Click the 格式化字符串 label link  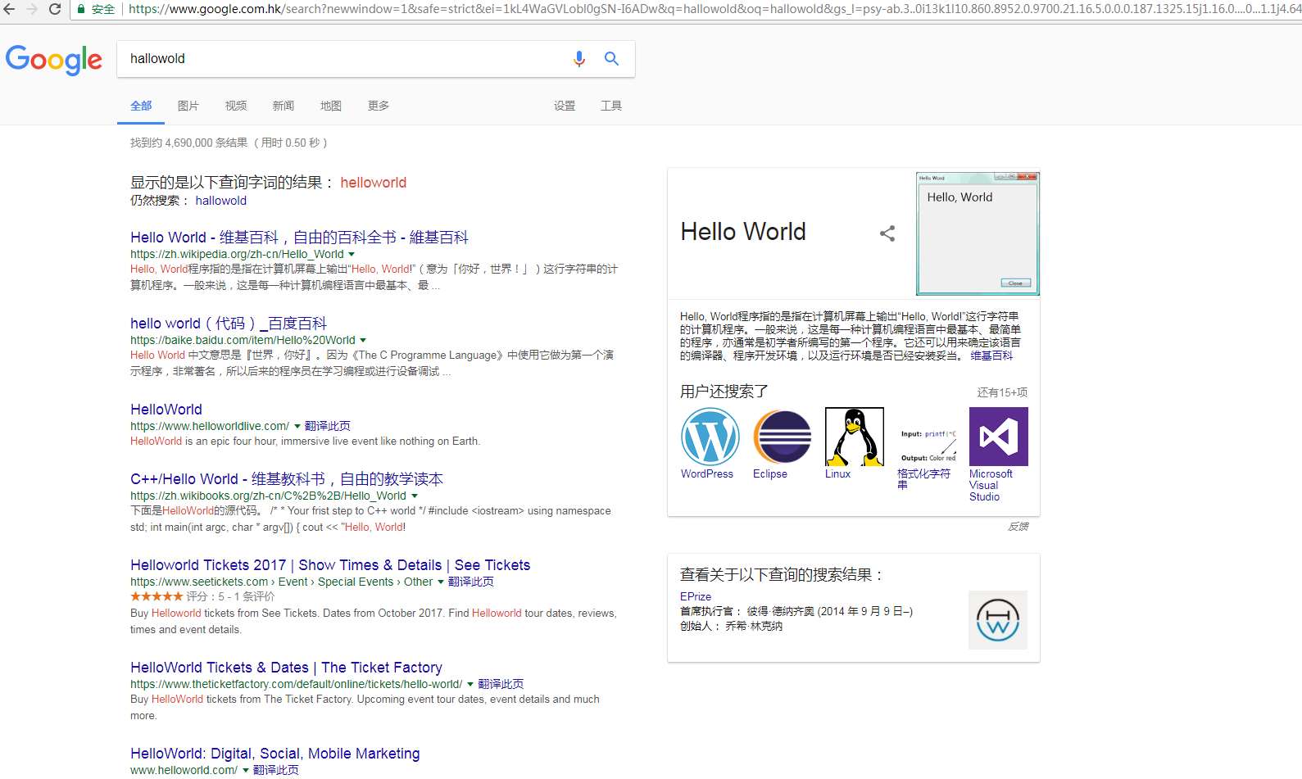(923, 479)
